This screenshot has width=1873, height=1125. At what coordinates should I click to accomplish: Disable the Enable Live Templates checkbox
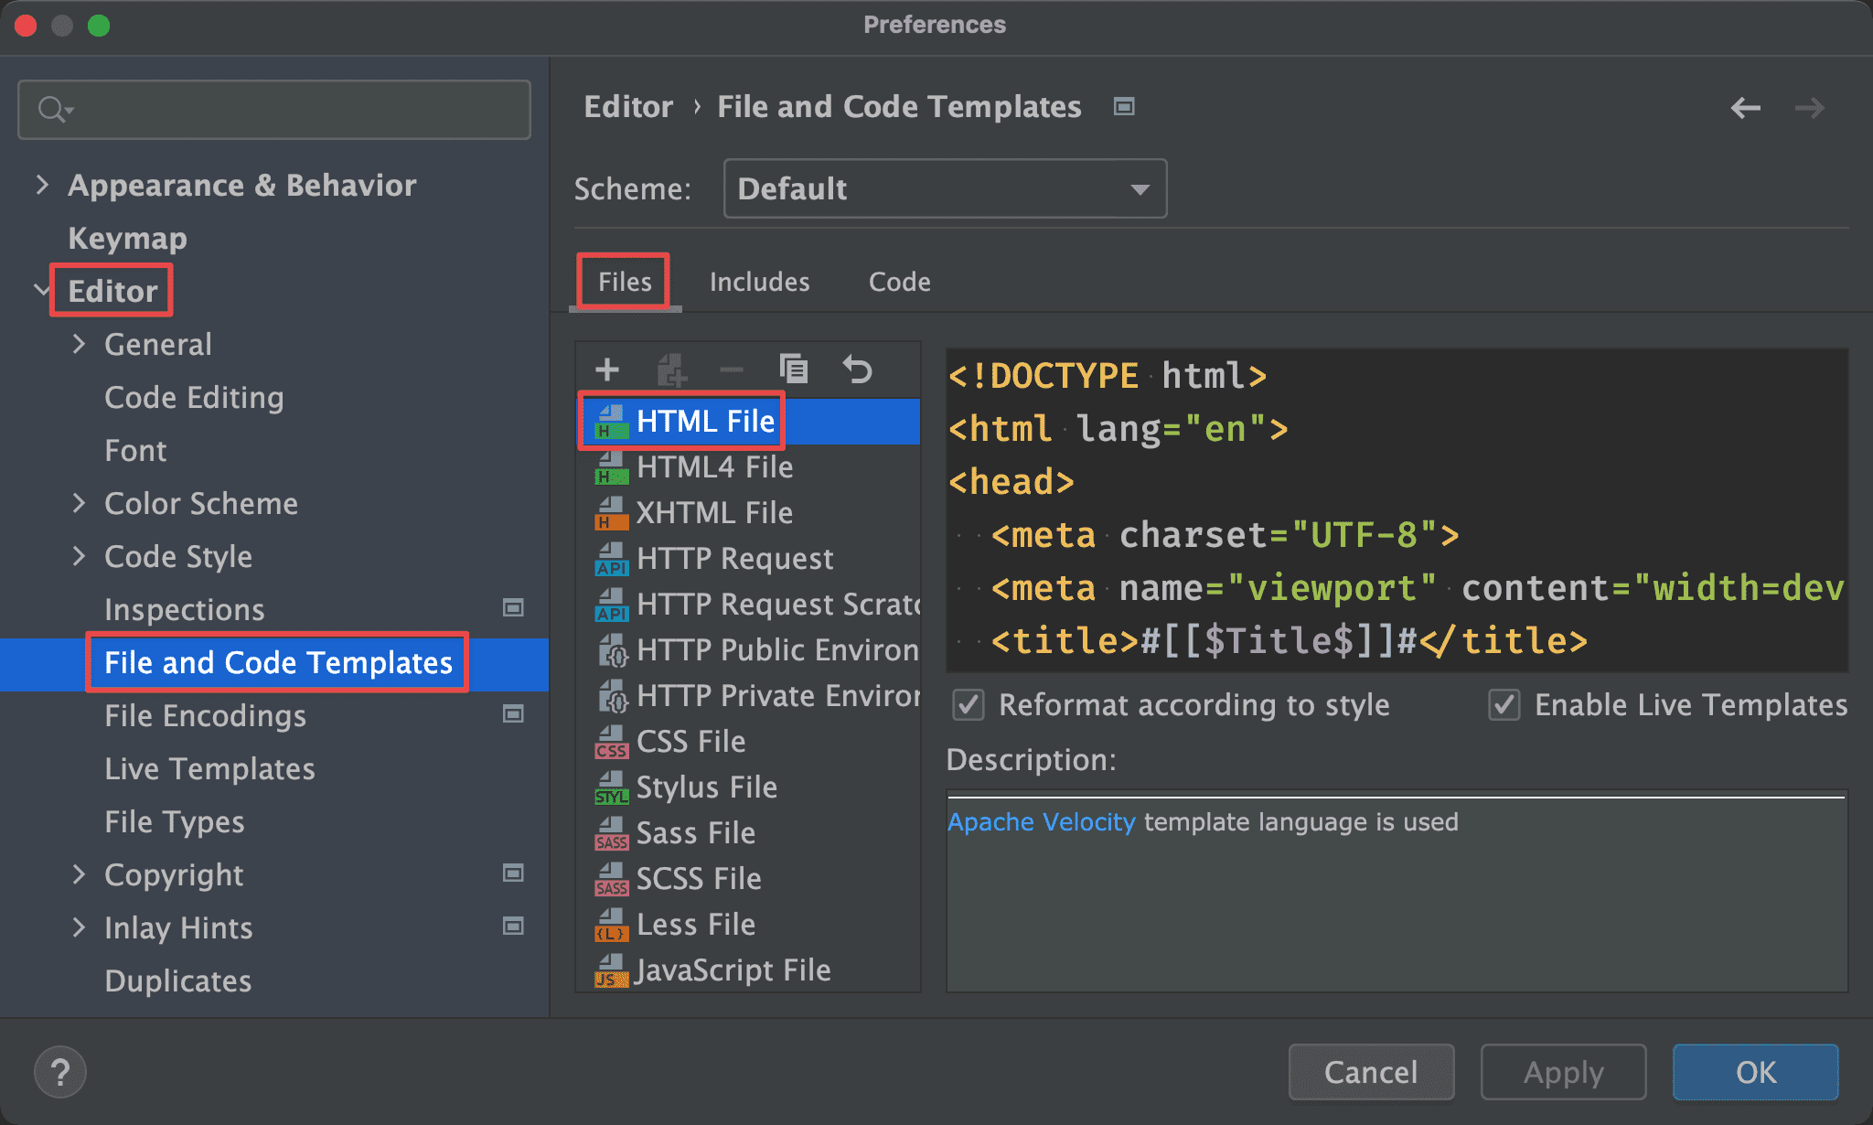pyautogui.click(x=1504, y=705)
